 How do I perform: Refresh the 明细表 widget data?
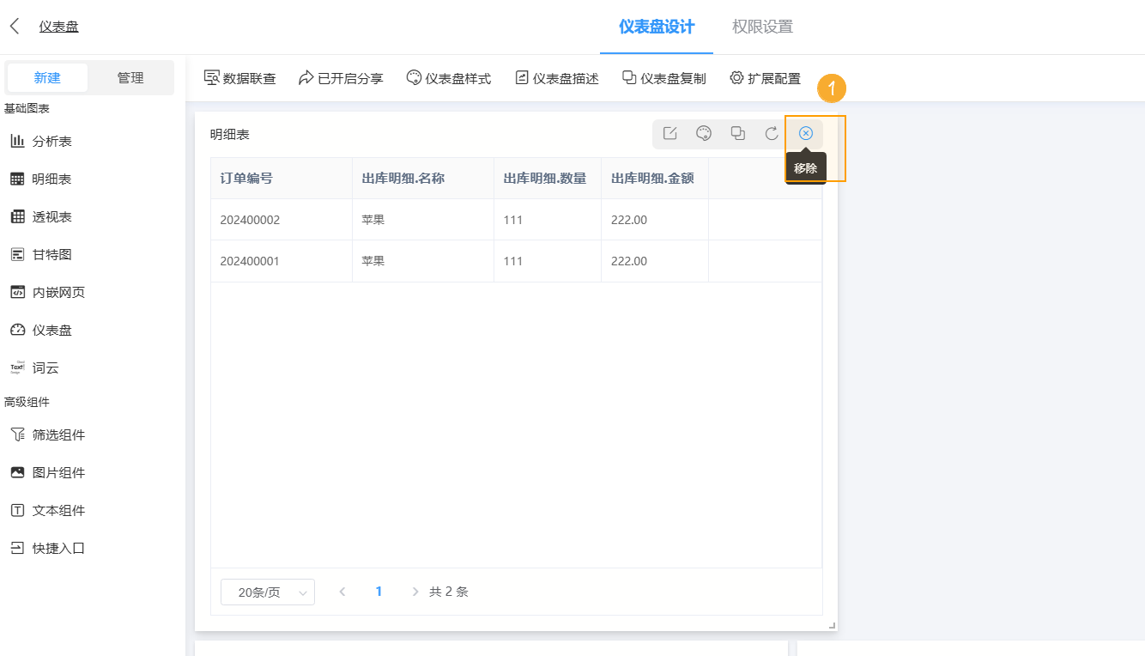771,133
